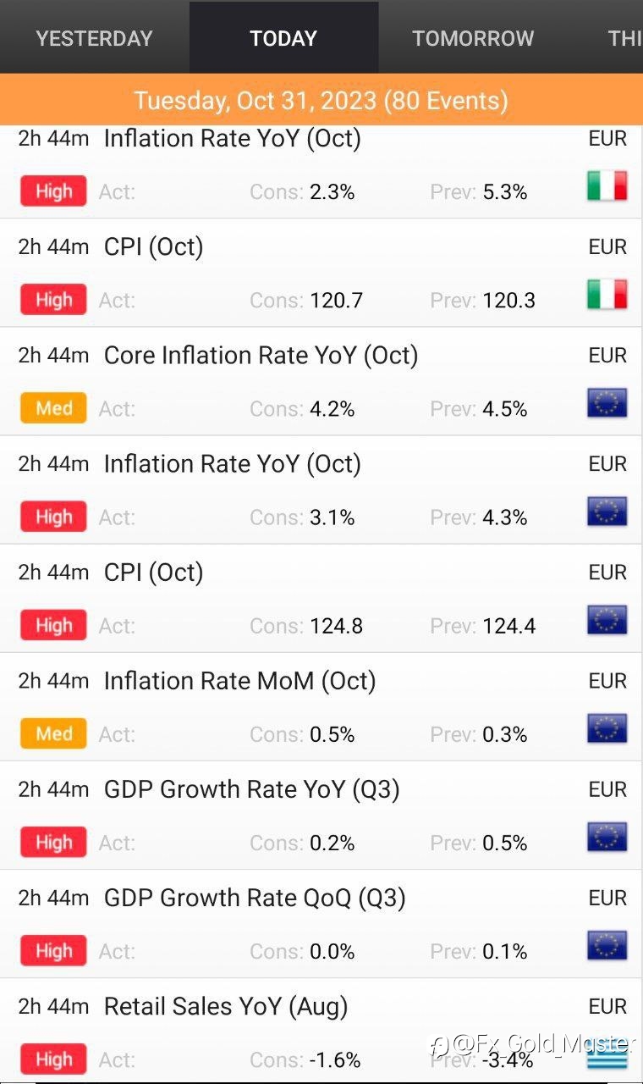Open the partially visible THI tab
The width and height of the screenshot is (643, 1084).
624,38
